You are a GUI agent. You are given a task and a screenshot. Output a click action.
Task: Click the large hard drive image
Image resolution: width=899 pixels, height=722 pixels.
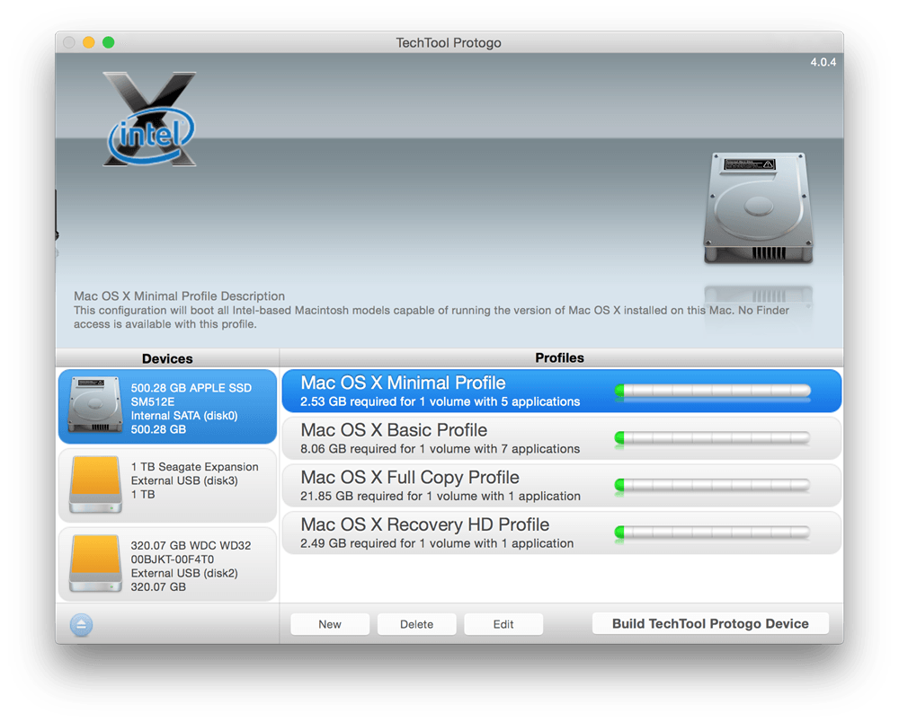pos(758,207)
